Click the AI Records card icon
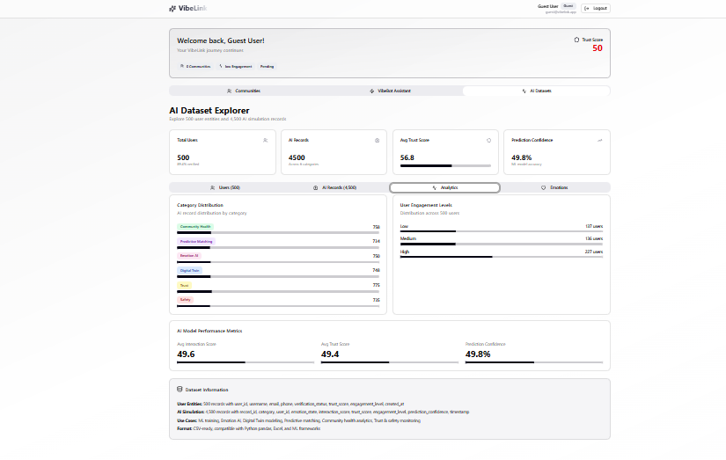Screen dimensions: 726x460 point(377,140)
